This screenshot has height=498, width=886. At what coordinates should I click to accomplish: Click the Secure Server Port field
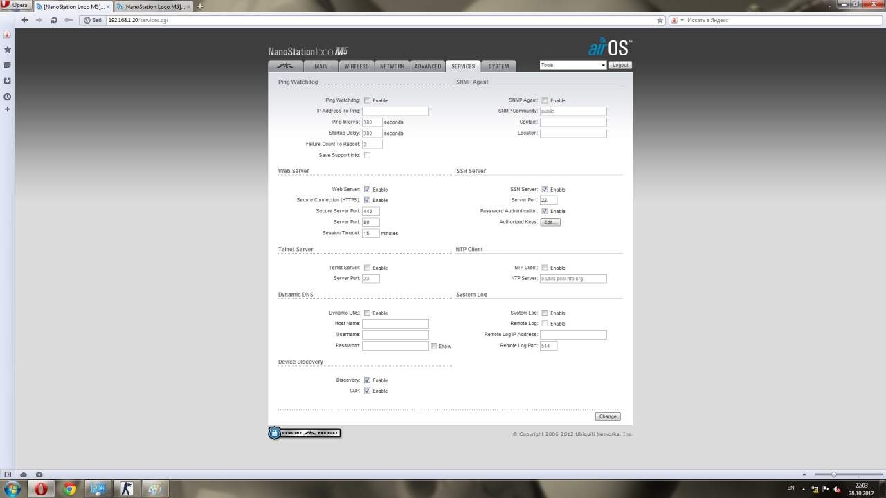[x=371, y=211]
